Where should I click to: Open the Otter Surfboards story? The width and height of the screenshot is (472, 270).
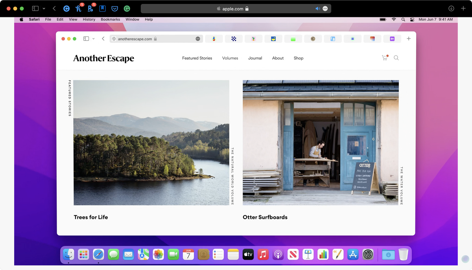click(x=321, y=142)
